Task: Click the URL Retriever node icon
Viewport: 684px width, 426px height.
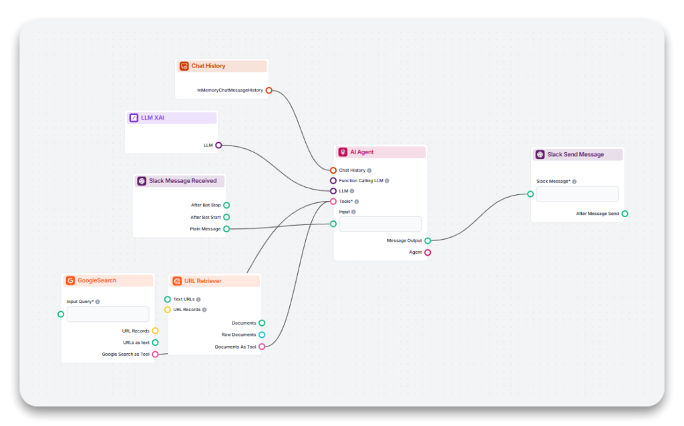Action: (177, 281)
